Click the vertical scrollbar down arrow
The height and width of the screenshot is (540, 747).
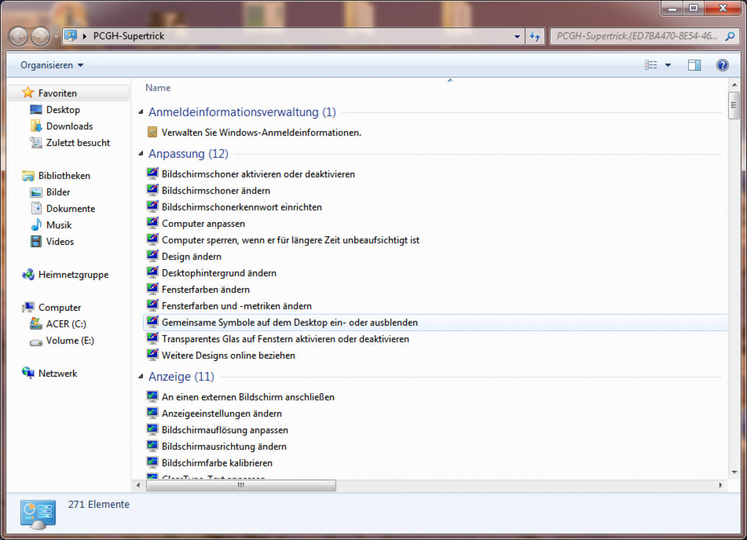click(734, 472)
